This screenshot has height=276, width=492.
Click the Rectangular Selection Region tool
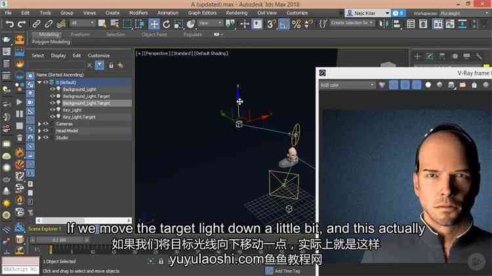(127, 24)
